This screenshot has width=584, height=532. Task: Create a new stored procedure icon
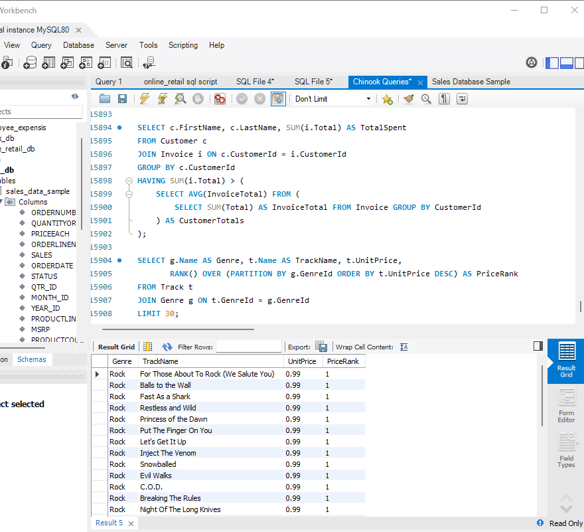pyautogui.click(x=86, y=62)
